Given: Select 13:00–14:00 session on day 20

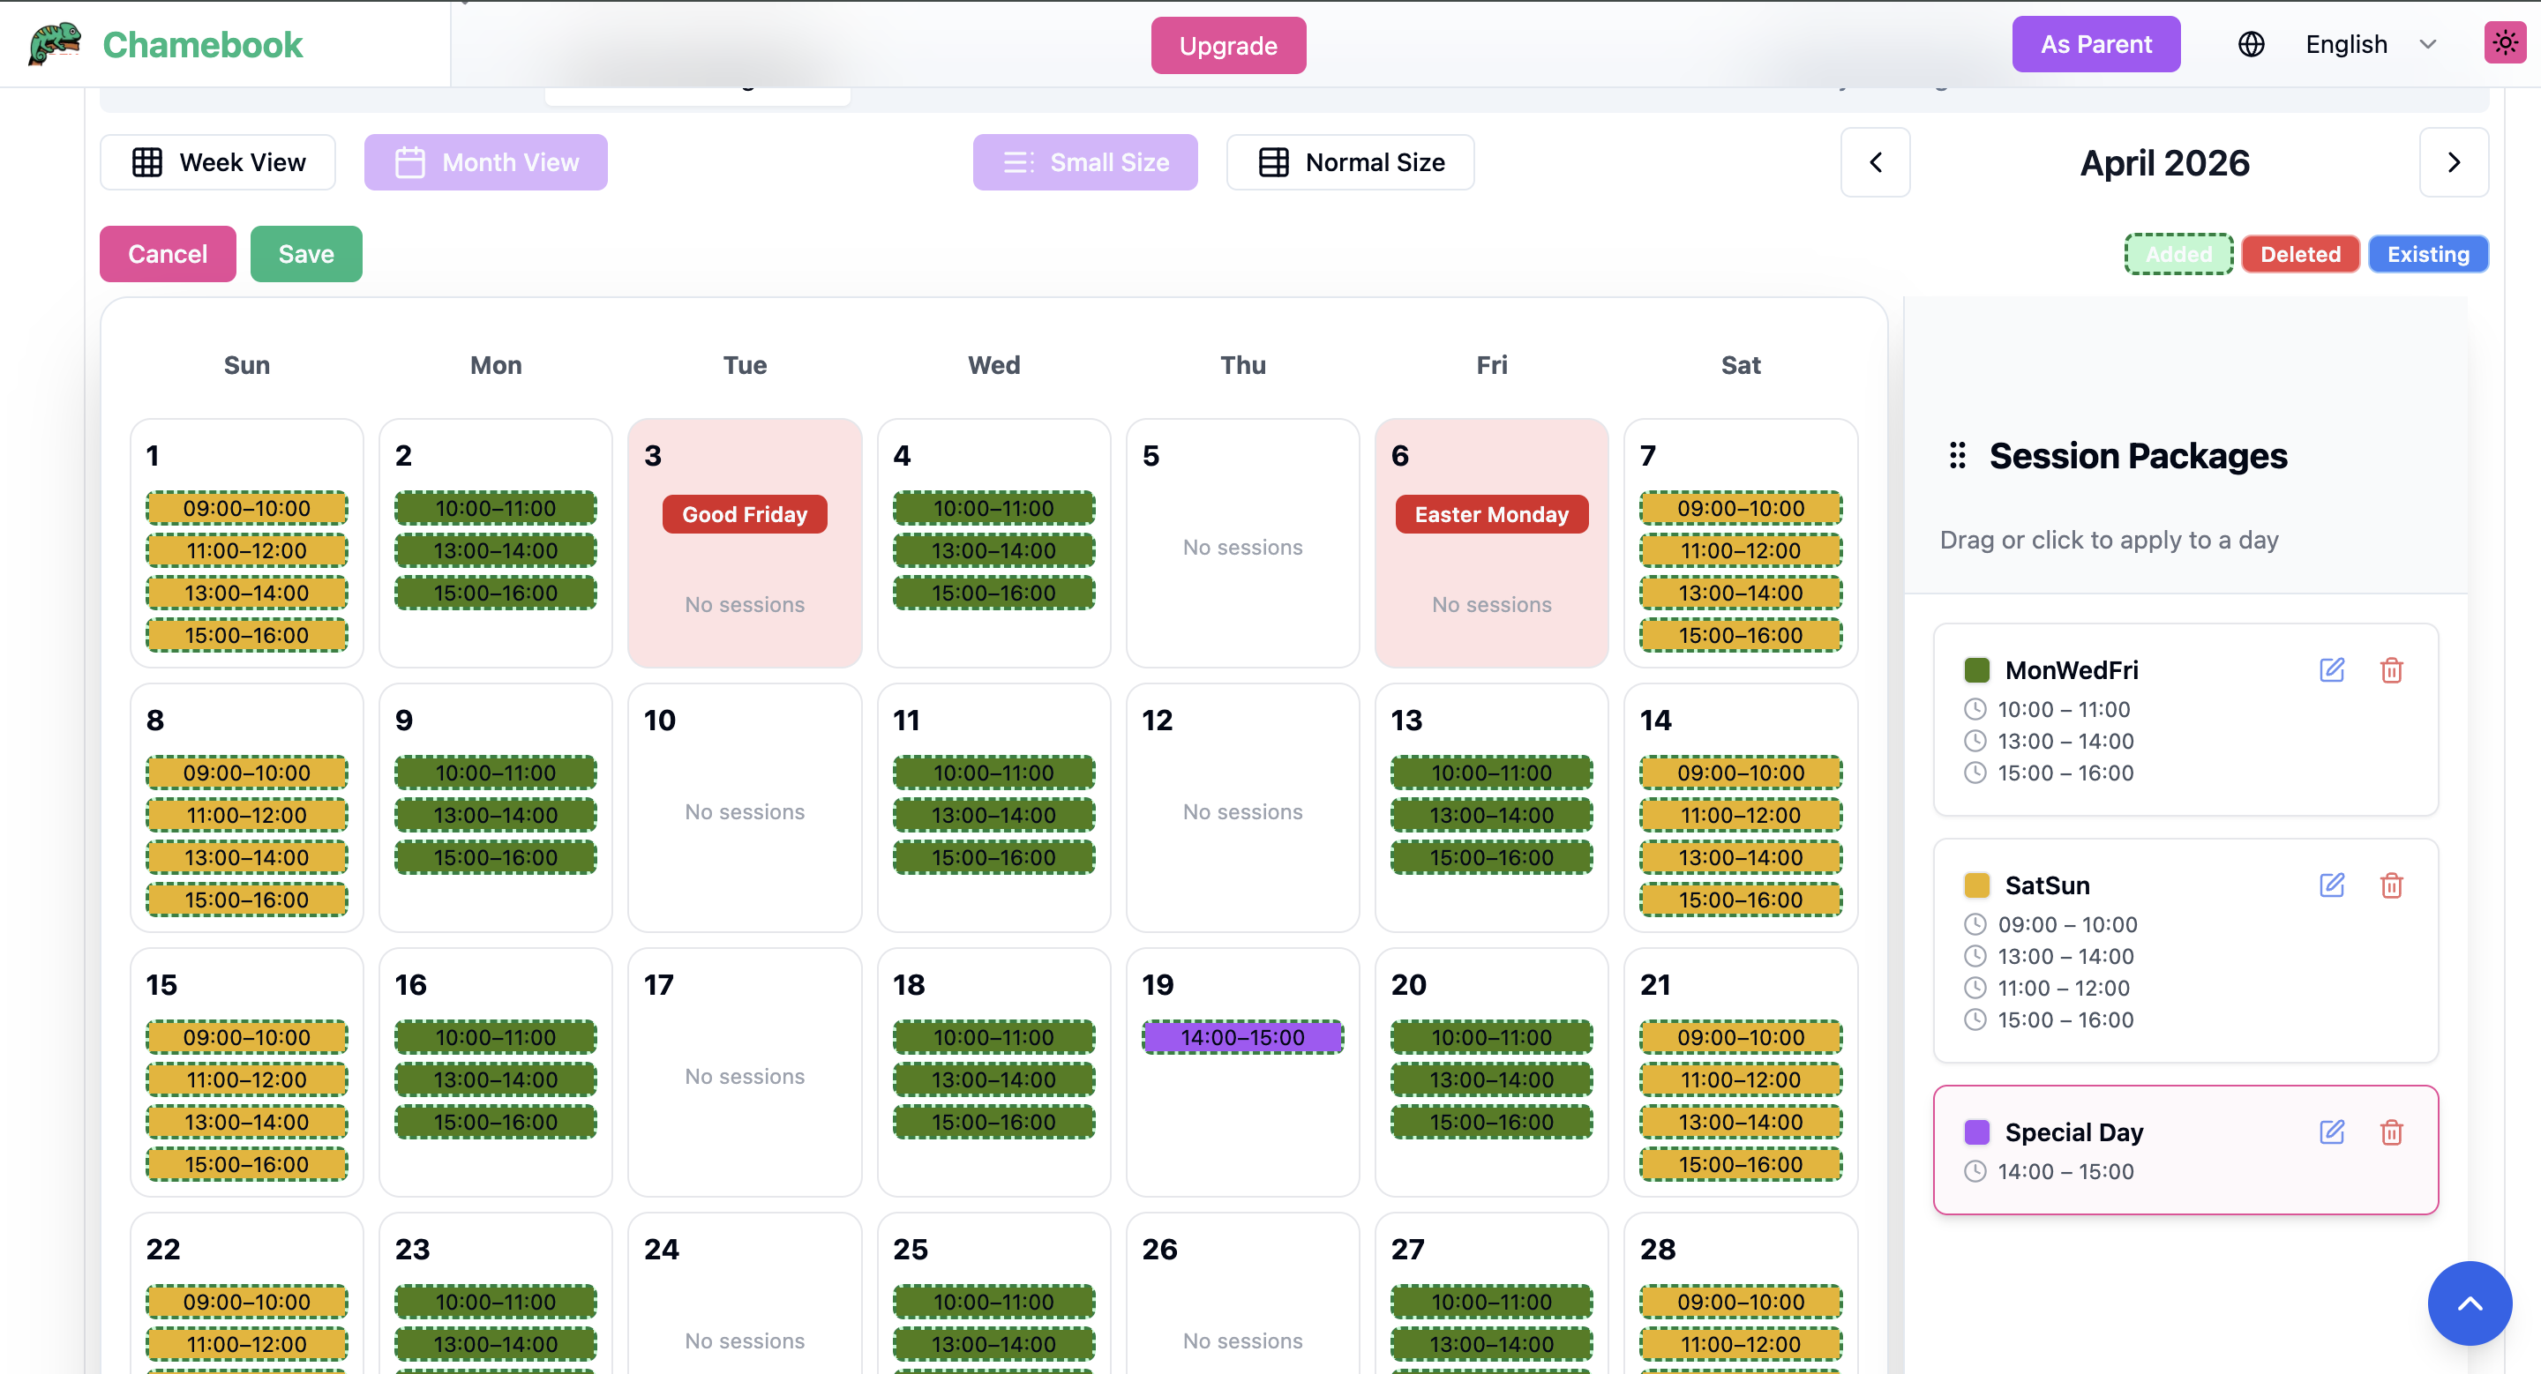Looking at the screenshot, I should click(1491, 1079).
